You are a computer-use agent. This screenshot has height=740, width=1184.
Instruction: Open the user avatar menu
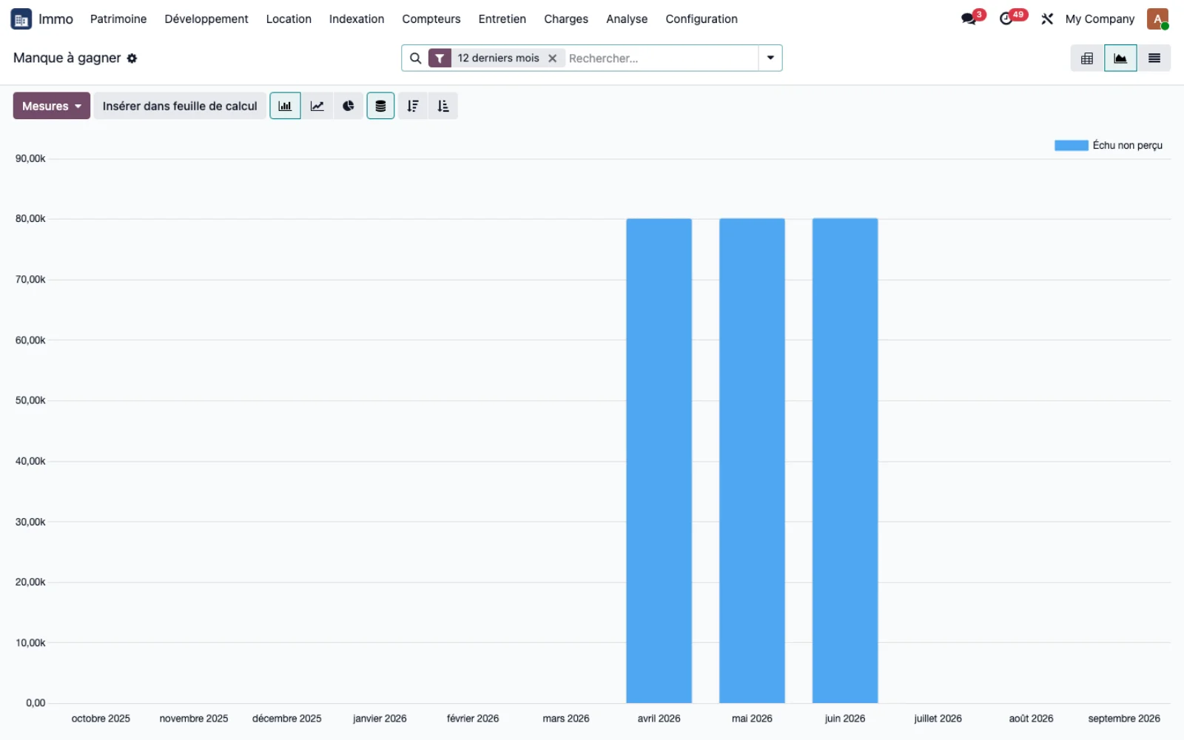[x=1157, y=19]
